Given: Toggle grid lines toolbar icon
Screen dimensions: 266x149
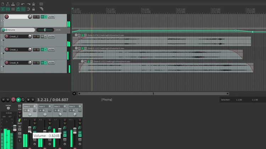Looking at the screenshot, I should [23, 9].
